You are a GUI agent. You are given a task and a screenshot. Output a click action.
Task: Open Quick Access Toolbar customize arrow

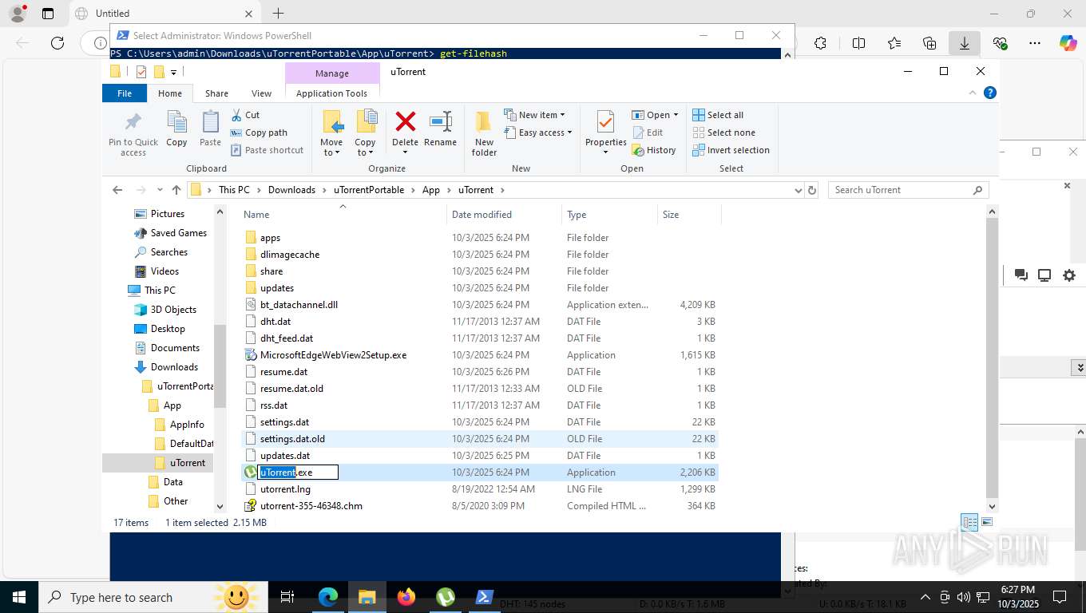pos(173,73)
